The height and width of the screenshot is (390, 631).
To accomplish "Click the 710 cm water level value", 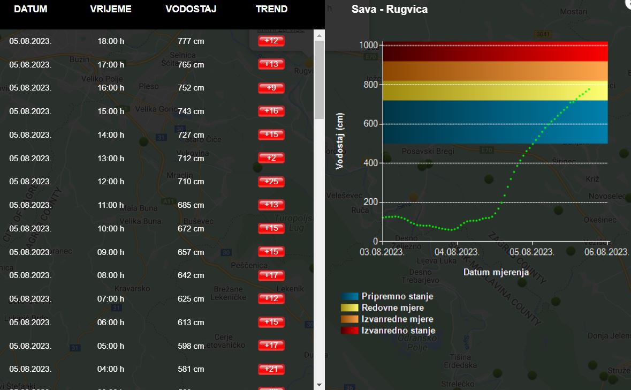I will (x=191, y=181).
